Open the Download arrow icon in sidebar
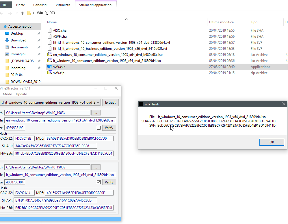The image size is (288, 224). (7, 40)
